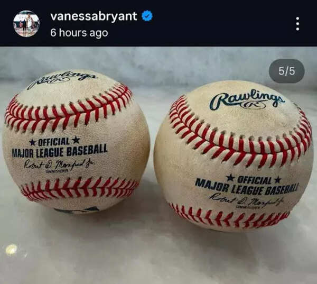Click the Rawlings logo on left baseball
Viewport: 317px width, 284px height.
click(x=62, y=80)
